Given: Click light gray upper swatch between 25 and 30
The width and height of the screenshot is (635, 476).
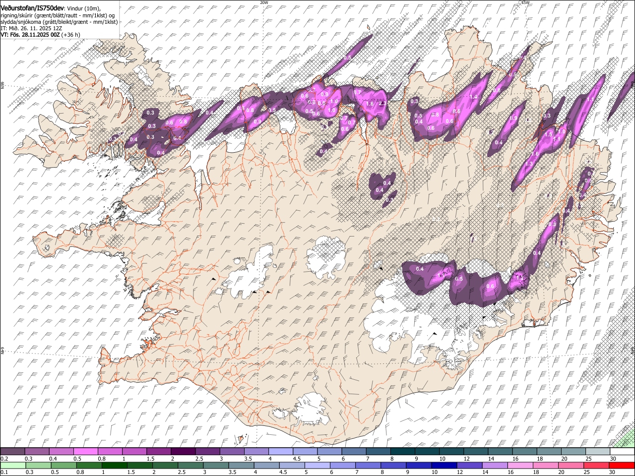Looking at the screenshot, I should point(598,452).
